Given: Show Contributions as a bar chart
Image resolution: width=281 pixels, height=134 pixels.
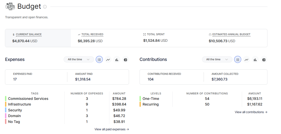Looking at the screenshot, I should click(255, 59).
